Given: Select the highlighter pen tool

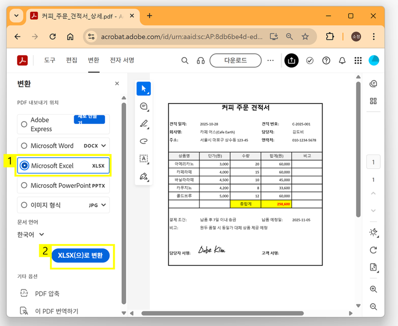Looking at the screenshot, I should [144, 124].
